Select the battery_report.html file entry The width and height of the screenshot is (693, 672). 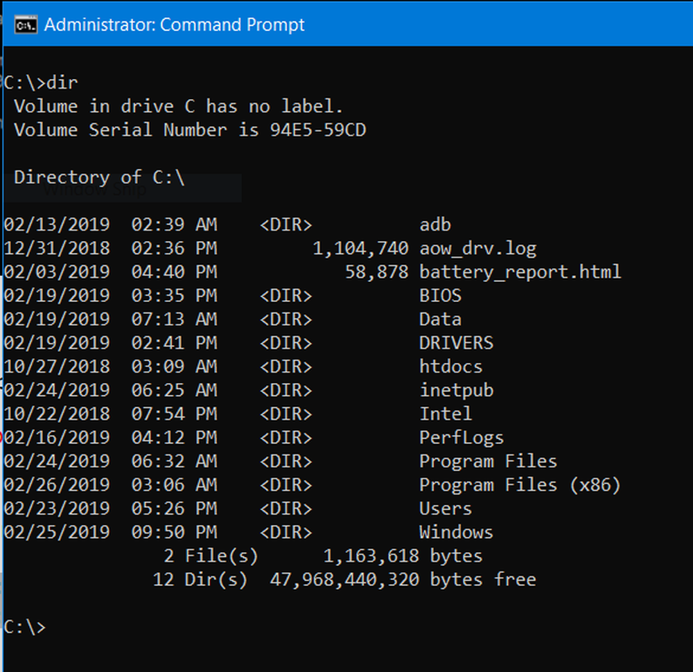point(520,272)
